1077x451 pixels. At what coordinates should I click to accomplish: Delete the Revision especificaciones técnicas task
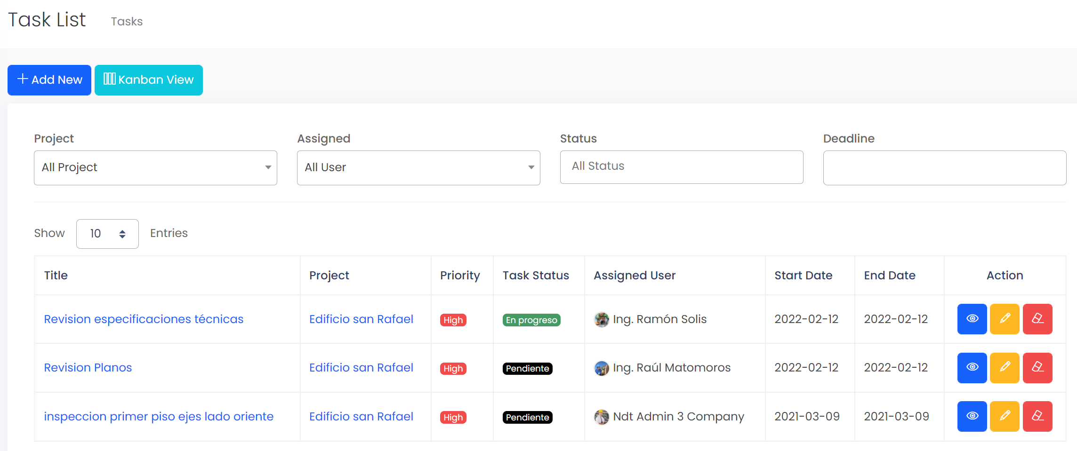(x=1037, y=319)
